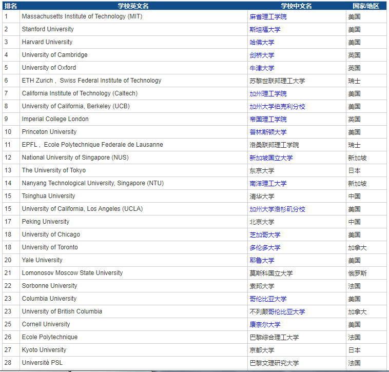
Task: Open the 多伦多大学 link
Action: [x=265, y=248]
